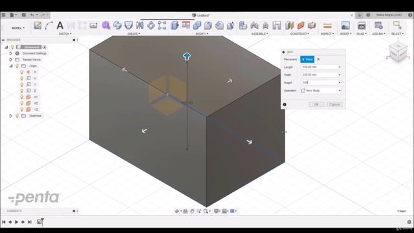Click the Combine bodies icon
This screenshot has height=233, width=414.
coord(197,25)
